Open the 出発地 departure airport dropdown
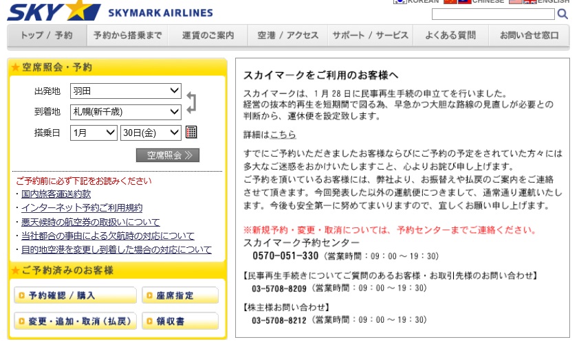The height and width of the screenshot is (342, 579). coord(125,91)
